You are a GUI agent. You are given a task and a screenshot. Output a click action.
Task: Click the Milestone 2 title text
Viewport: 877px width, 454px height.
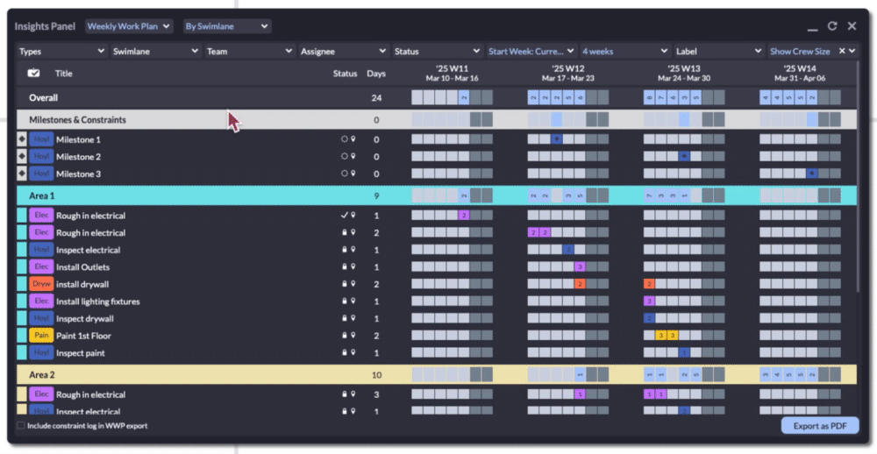(78, 157)
